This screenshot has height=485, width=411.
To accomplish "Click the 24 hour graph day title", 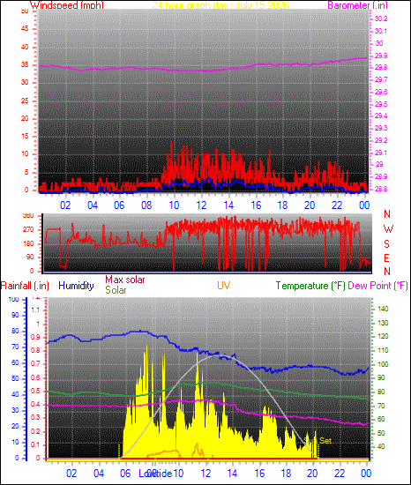I will [x=220, y=5].
